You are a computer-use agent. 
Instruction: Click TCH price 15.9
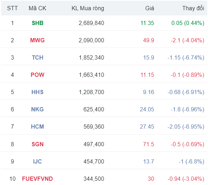tap(149, 57)
